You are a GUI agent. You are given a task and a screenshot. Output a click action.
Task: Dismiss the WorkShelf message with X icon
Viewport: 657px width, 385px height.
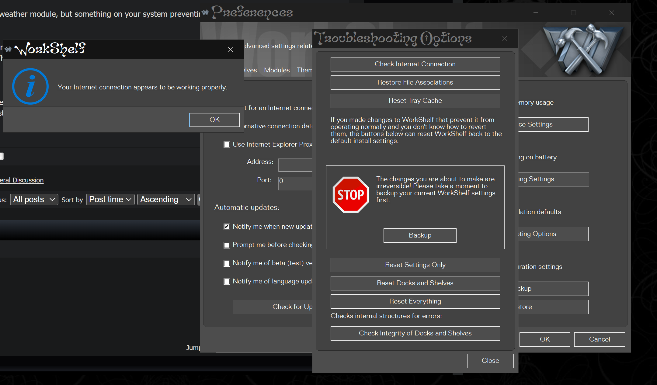click(x=230, y=49)
